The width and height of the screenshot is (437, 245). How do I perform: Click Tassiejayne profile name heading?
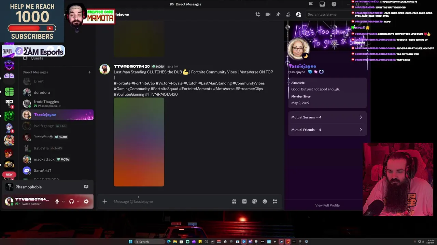(302, 66)
